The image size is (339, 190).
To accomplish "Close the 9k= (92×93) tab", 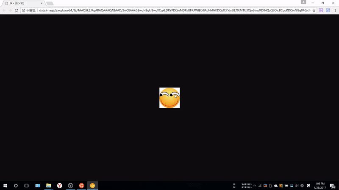I will tap(42, 3).
